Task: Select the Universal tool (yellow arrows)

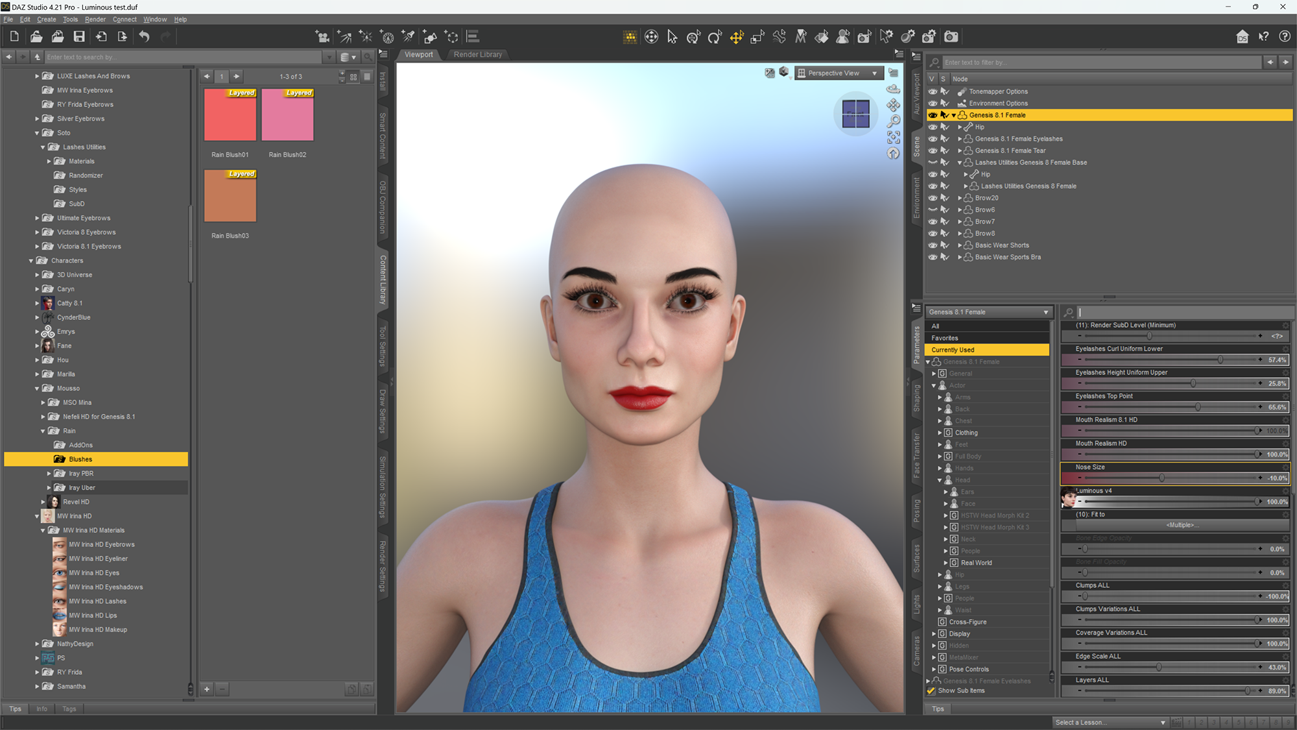Action: pos(736,37)
